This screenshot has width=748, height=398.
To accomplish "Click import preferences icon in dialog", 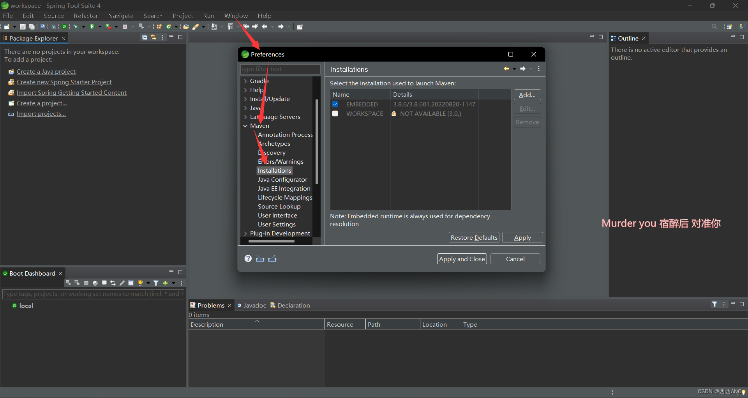I will pyautogui.click(x=260, y=259).
